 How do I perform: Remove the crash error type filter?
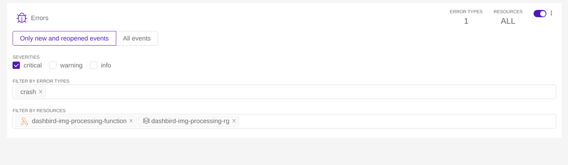(x=41, y=92)
